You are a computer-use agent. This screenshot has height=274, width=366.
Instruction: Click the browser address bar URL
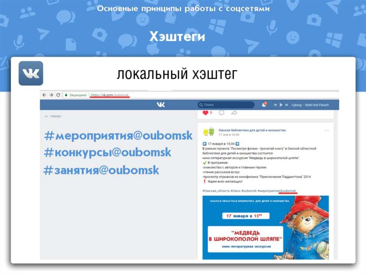click(x=110, y=95)
